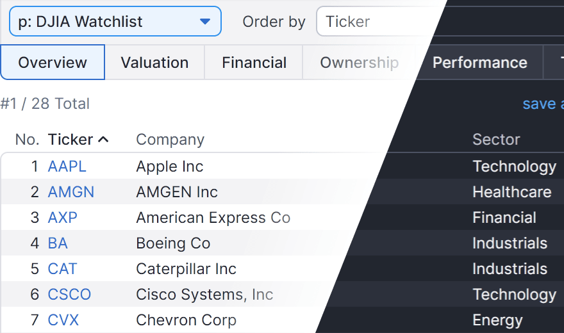Click the AXP ticker link

click(62, 218)
